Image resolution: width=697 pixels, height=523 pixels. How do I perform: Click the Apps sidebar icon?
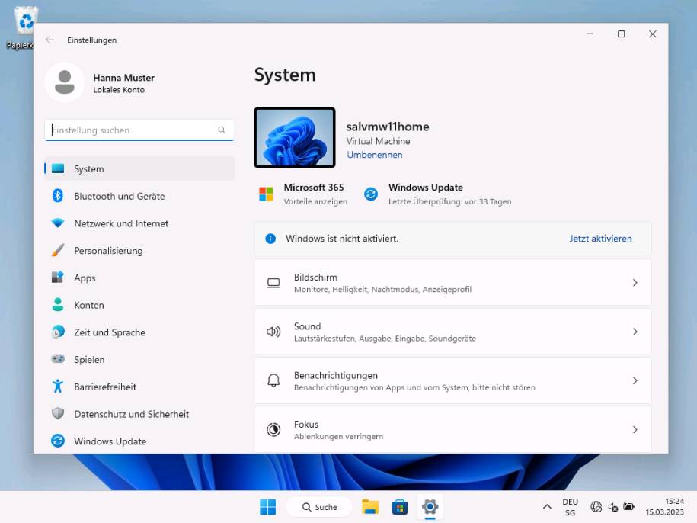coord(58,278)
